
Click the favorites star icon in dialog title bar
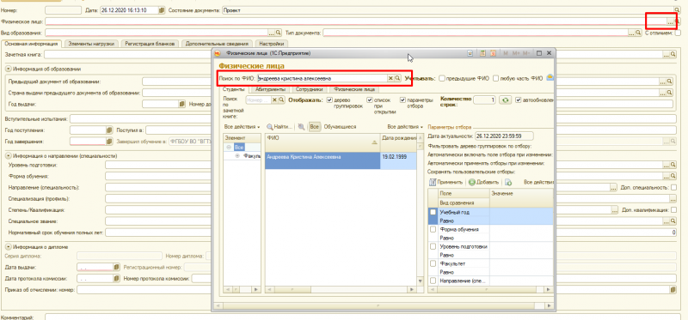point(470,53)
